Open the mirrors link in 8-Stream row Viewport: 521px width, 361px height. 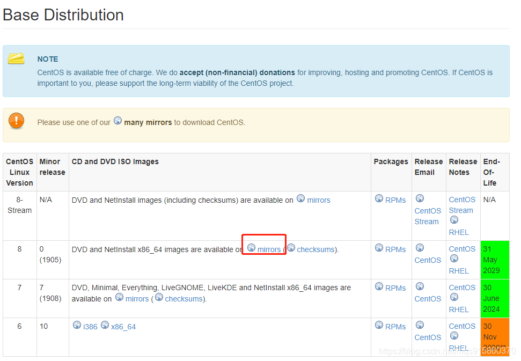point(319,200)
